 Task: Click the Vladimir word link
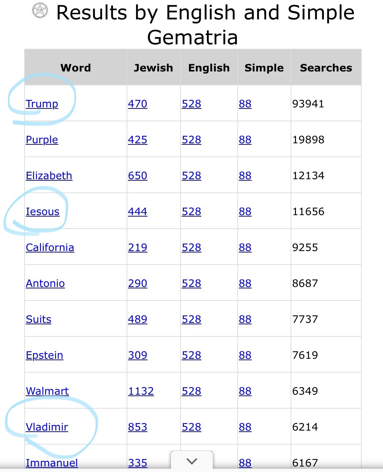pos(47,427)
